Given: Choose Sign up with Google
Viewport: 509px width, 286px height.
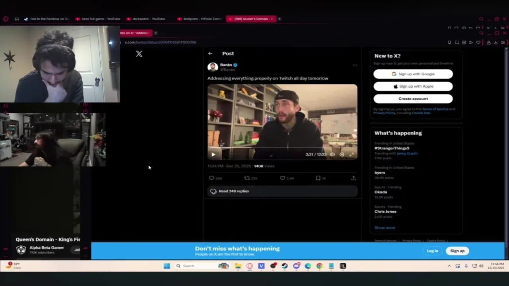Looking at the screenshot, I should [x=413, y=74].
